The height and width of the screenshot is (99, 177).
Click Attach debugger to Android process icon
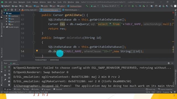(144, 6)
